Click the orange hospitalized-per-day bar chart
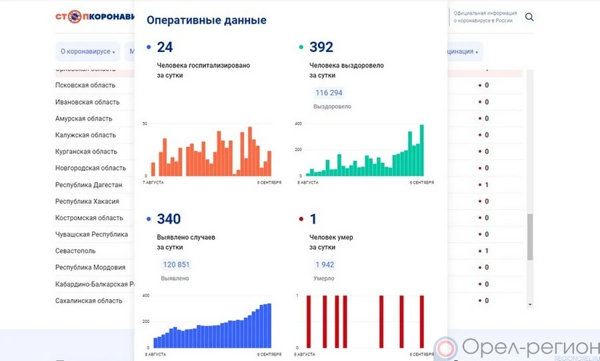This screenshot has height=361, width=600. 211,151
